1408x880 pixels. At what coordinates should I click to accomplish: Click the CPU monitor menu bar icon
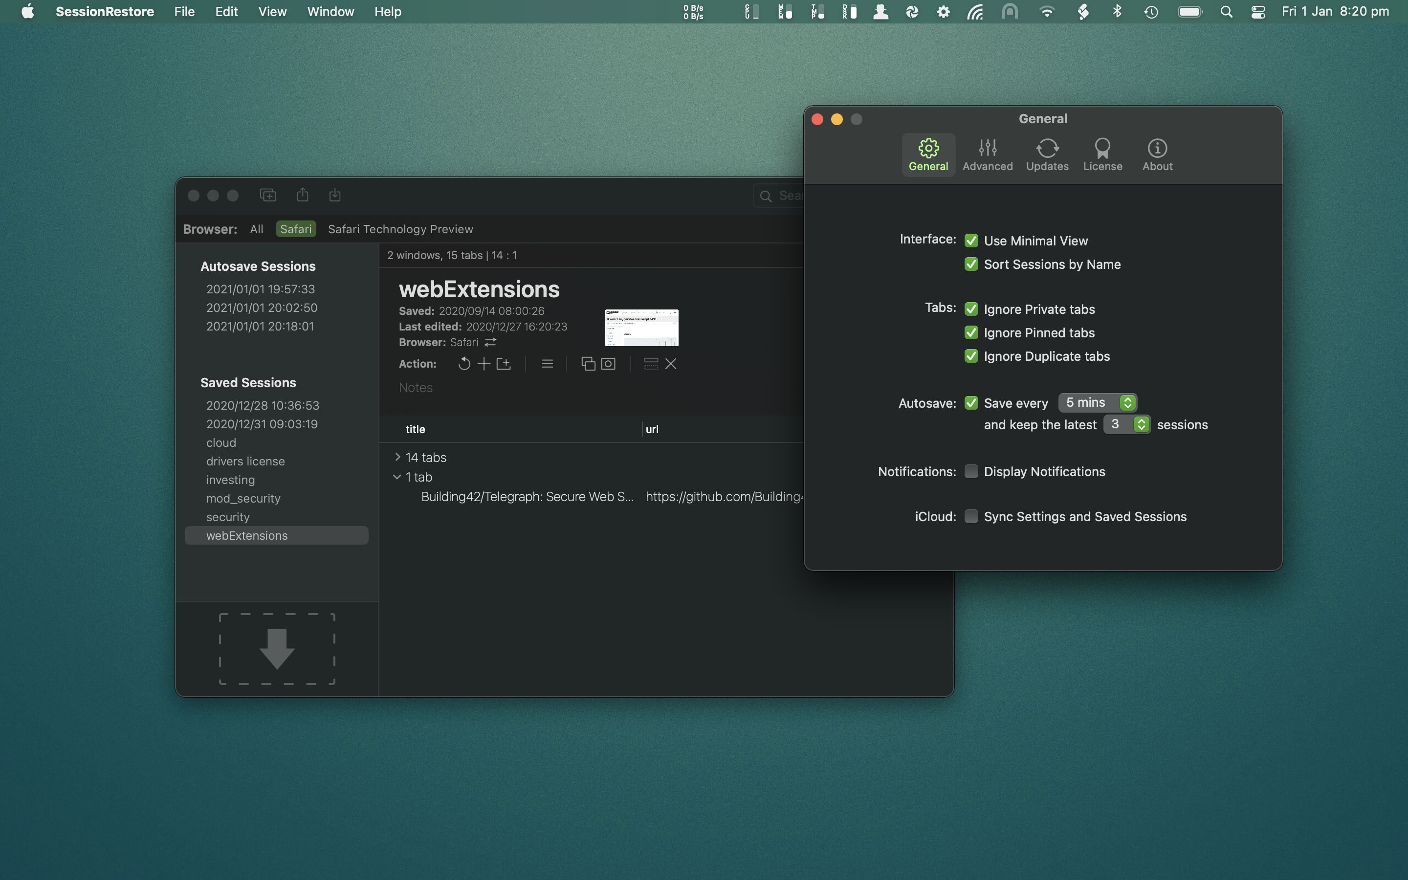752,12
